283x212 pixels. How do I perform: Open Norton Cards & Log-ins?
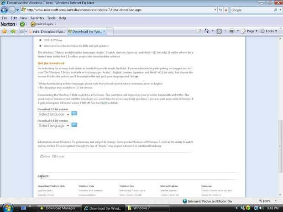click(43, 24)
